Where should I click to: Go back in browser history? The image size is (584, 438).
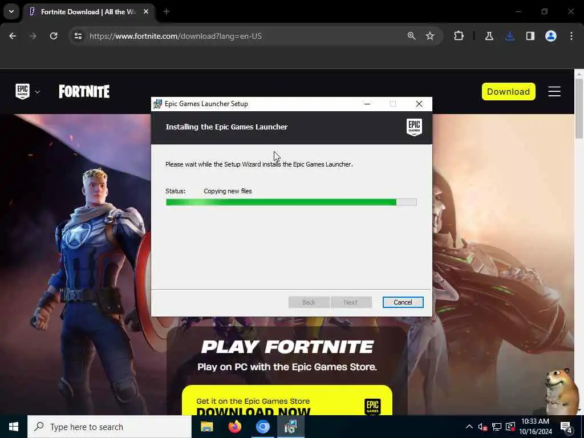(x=13, y=36)
